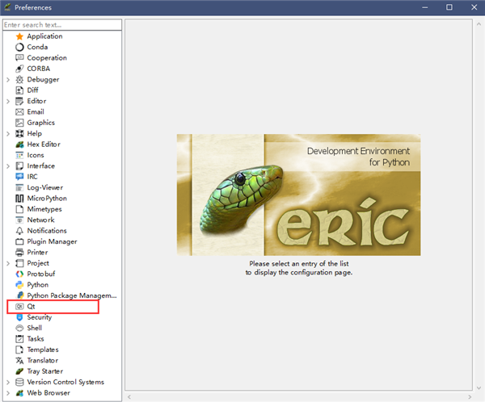Image resolution: width=485 pixels, height=402 pixels.
Task: Minimize the Preferences window
Action: 425,7
